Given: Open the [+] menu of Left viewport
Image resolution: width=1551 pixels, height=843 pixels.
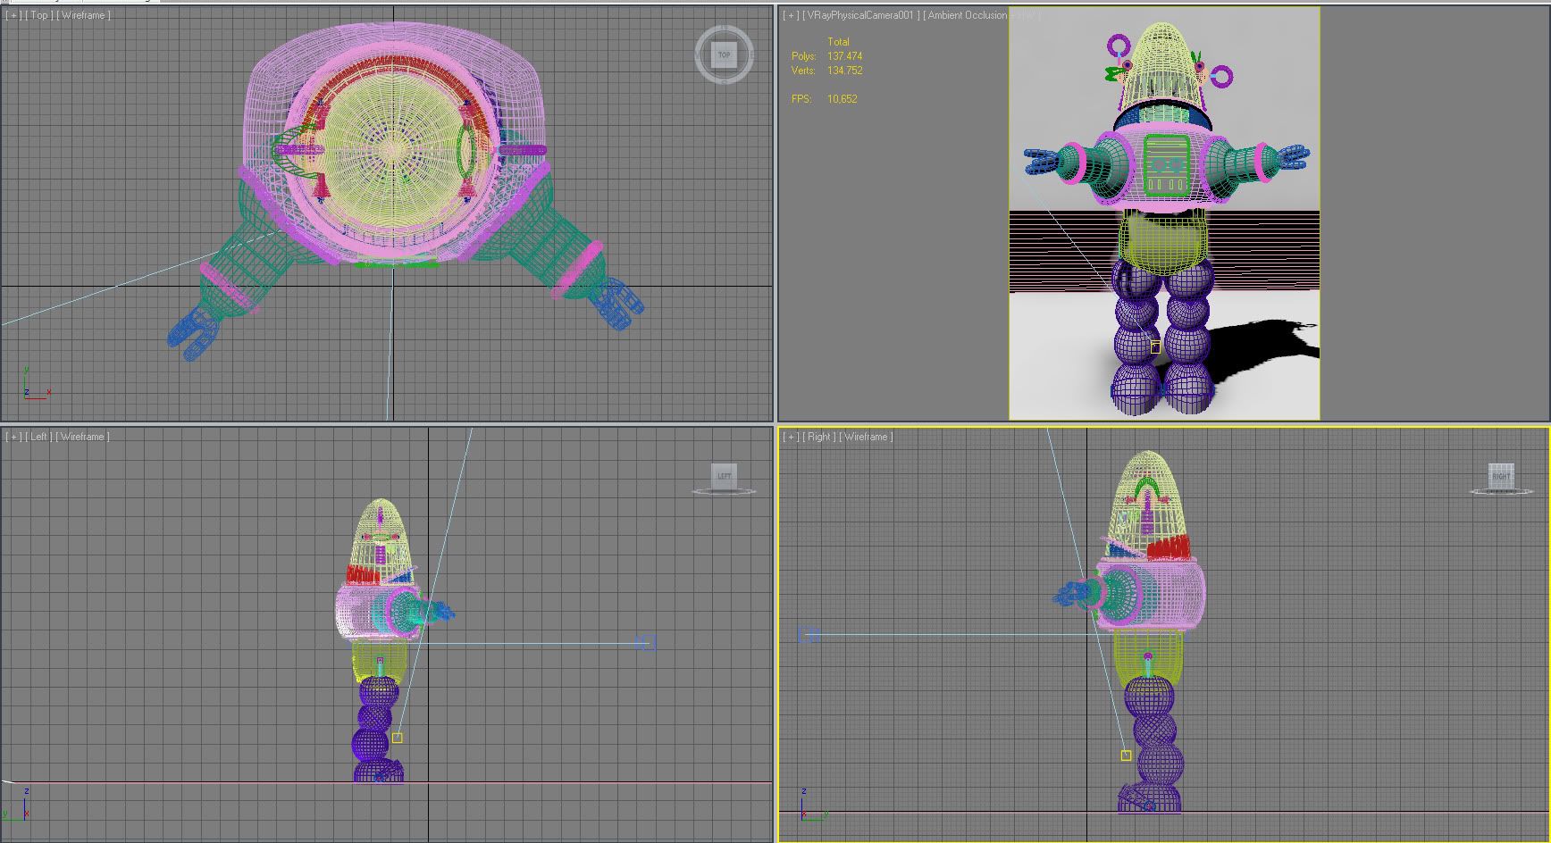Looking at the screenshot, I should tap(13, 437).
